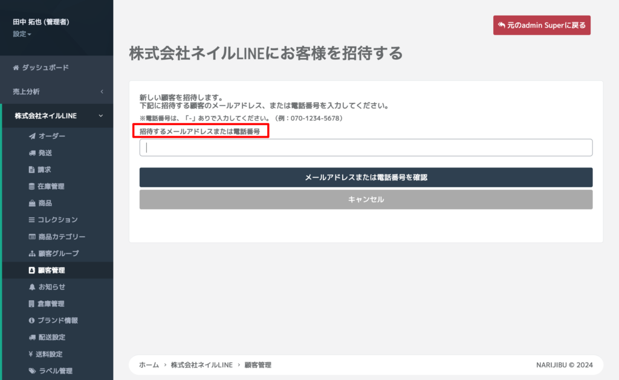This screenshot has width=619, height=380.
Task: Expand the 売上分析 sidebar section
Action: tap(56, 91)
